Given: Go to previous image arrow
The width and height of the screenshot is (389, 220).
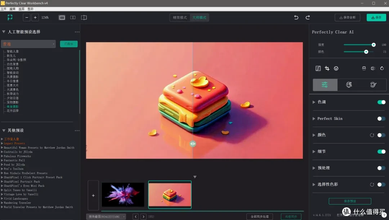Looking at the screenshot, I should pos(136,216).
